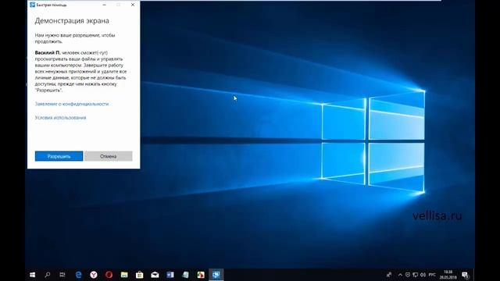Screen dimensions: 500x281
Task: Open the Условия использования link
Action: (x=61, y=118)
